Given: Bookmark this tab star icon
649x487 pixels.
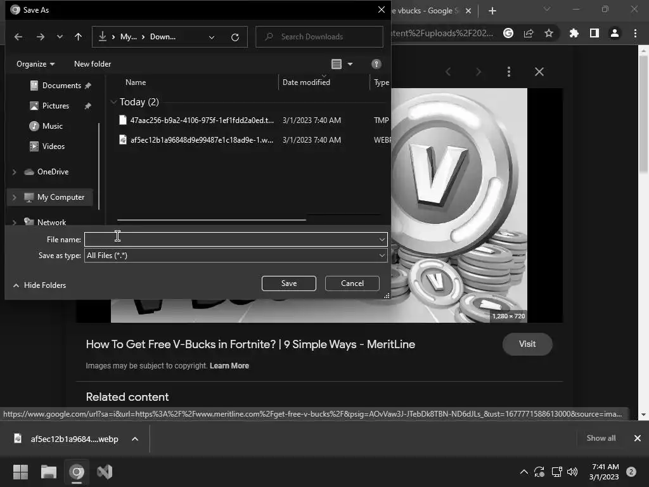Looking at the screenshot, I should click(549, 33).
